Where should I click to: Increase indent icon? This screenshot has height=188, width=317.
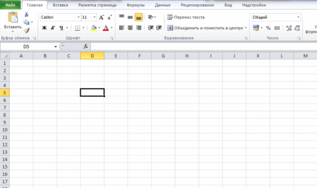[159, 28]
